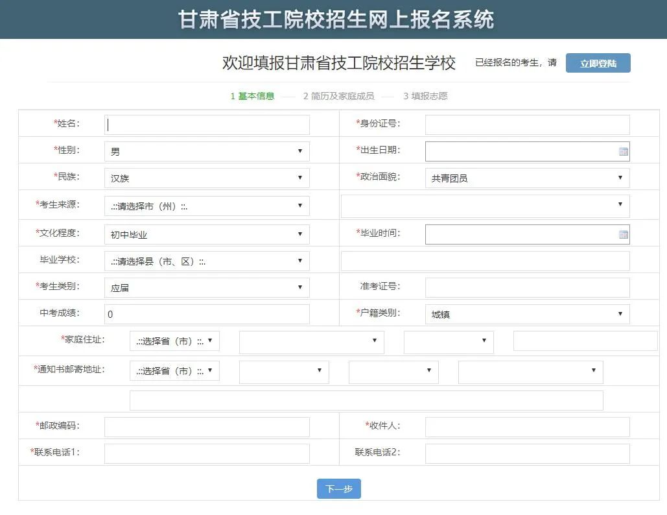Go to 3 填报志愿 step
The image size is (667, 515).
425,97
